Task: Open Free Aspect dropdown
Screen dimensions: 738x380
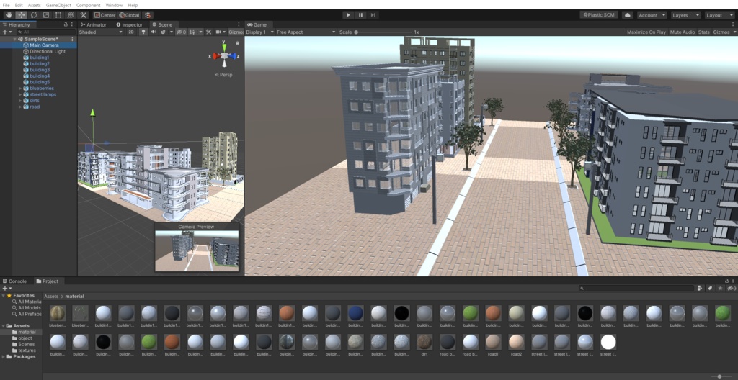Action: pyautogui.click(x=306, y=32)
